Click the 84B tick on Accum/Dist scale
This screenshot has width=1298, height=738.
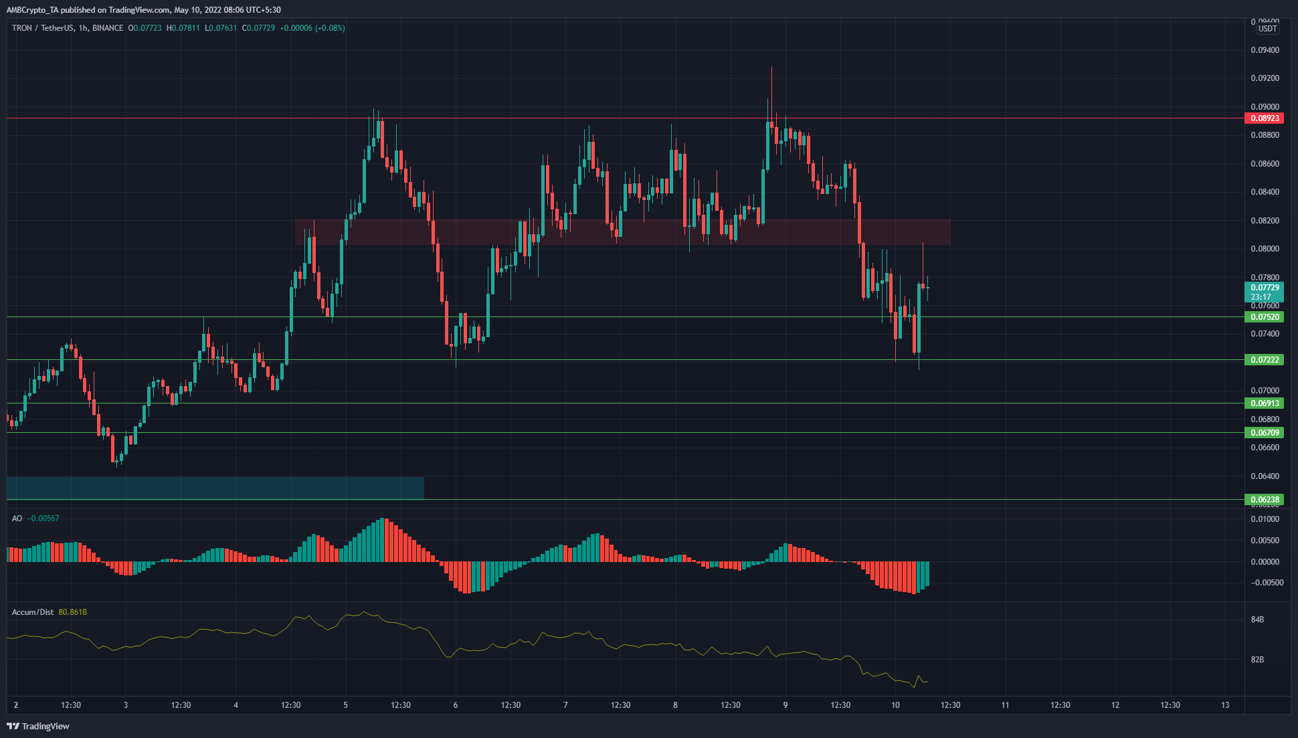1257,620
